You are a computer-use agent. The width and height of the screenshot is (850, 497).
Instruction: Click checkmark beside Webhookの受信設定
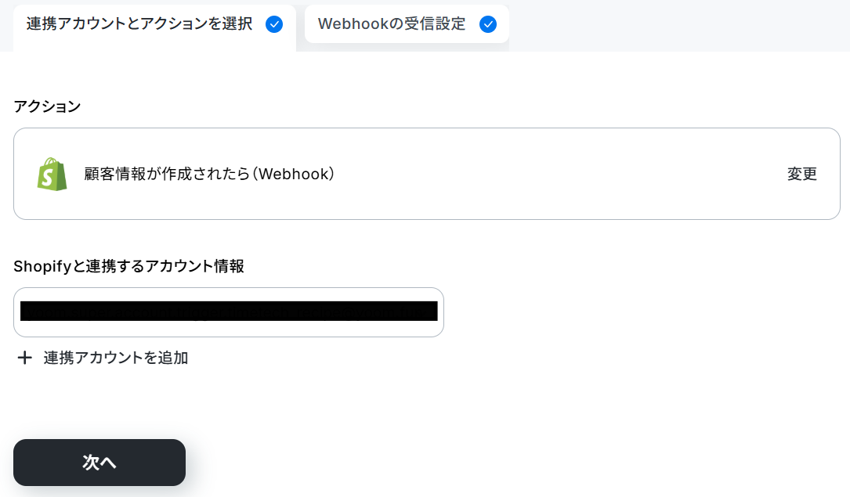tap(488, 24)
